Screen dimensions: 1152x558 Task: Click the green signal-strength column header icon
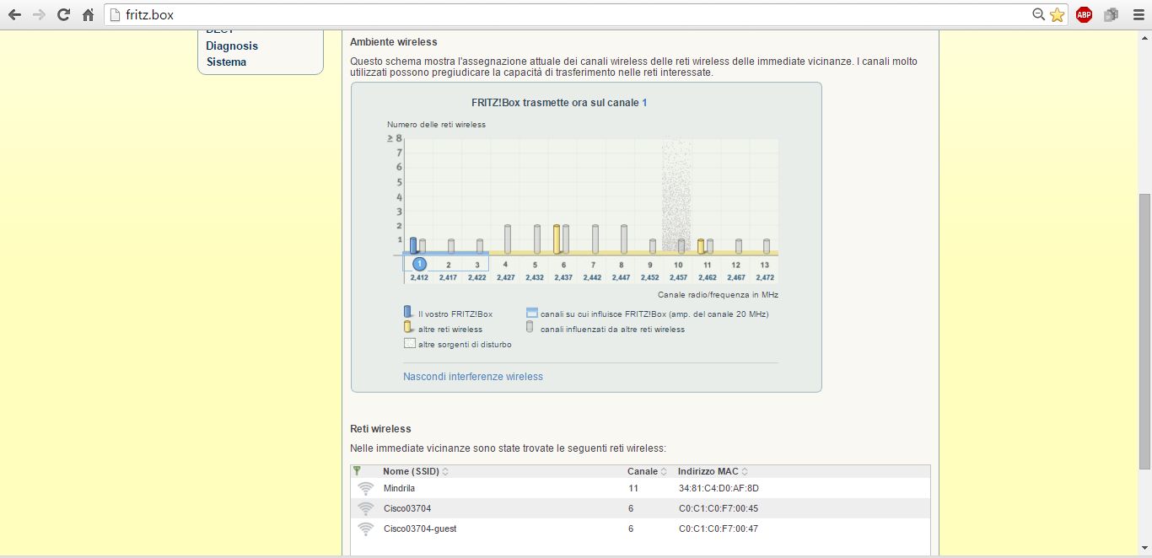pyautogui.click(x=357, y=471)
